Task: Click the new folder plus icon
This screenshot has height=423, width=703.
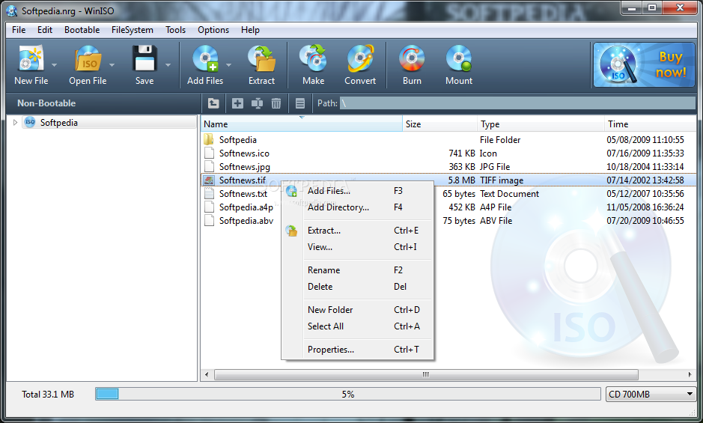Action: 237,103
